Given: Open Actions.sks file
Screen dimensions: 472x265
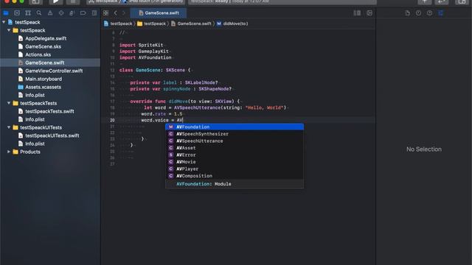Looking at the screenshot, I should [x=38, y=54].
